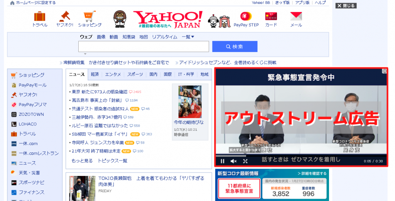The height and width of the screenshot is (201, 395).
Task: Click the blue 検索 search button
Action: (235, 47)
